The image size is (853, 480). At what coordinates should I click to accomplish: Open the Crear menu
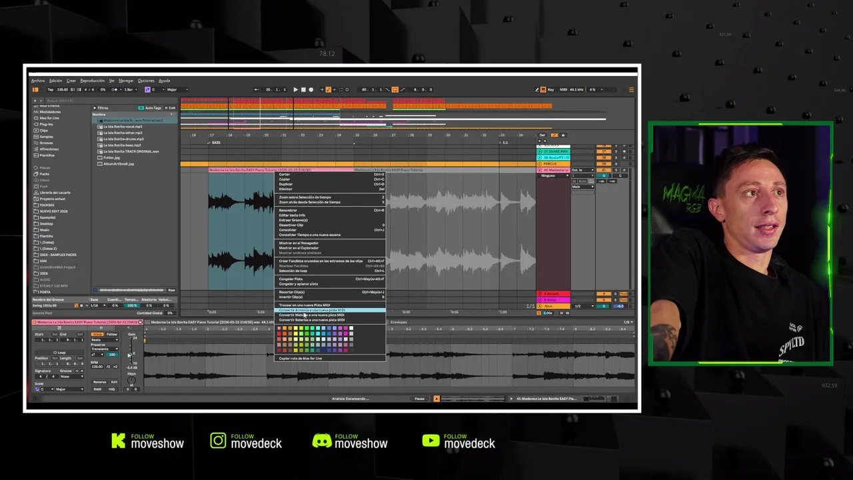(x=71, y=81)
